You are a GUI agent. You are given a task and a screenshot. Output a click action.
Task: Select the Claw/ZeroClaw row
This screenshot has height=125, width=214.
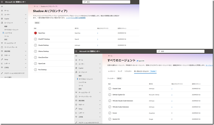pos(54,57)
